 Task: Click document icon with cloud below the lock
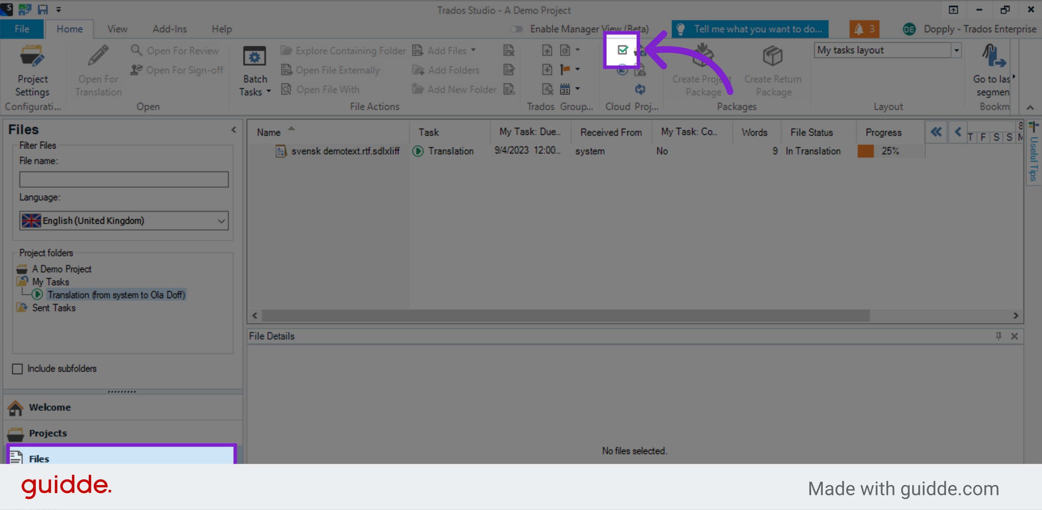pos(640,71)
